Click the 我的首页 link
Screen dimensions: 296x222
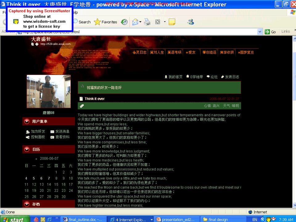click(174, 77)
